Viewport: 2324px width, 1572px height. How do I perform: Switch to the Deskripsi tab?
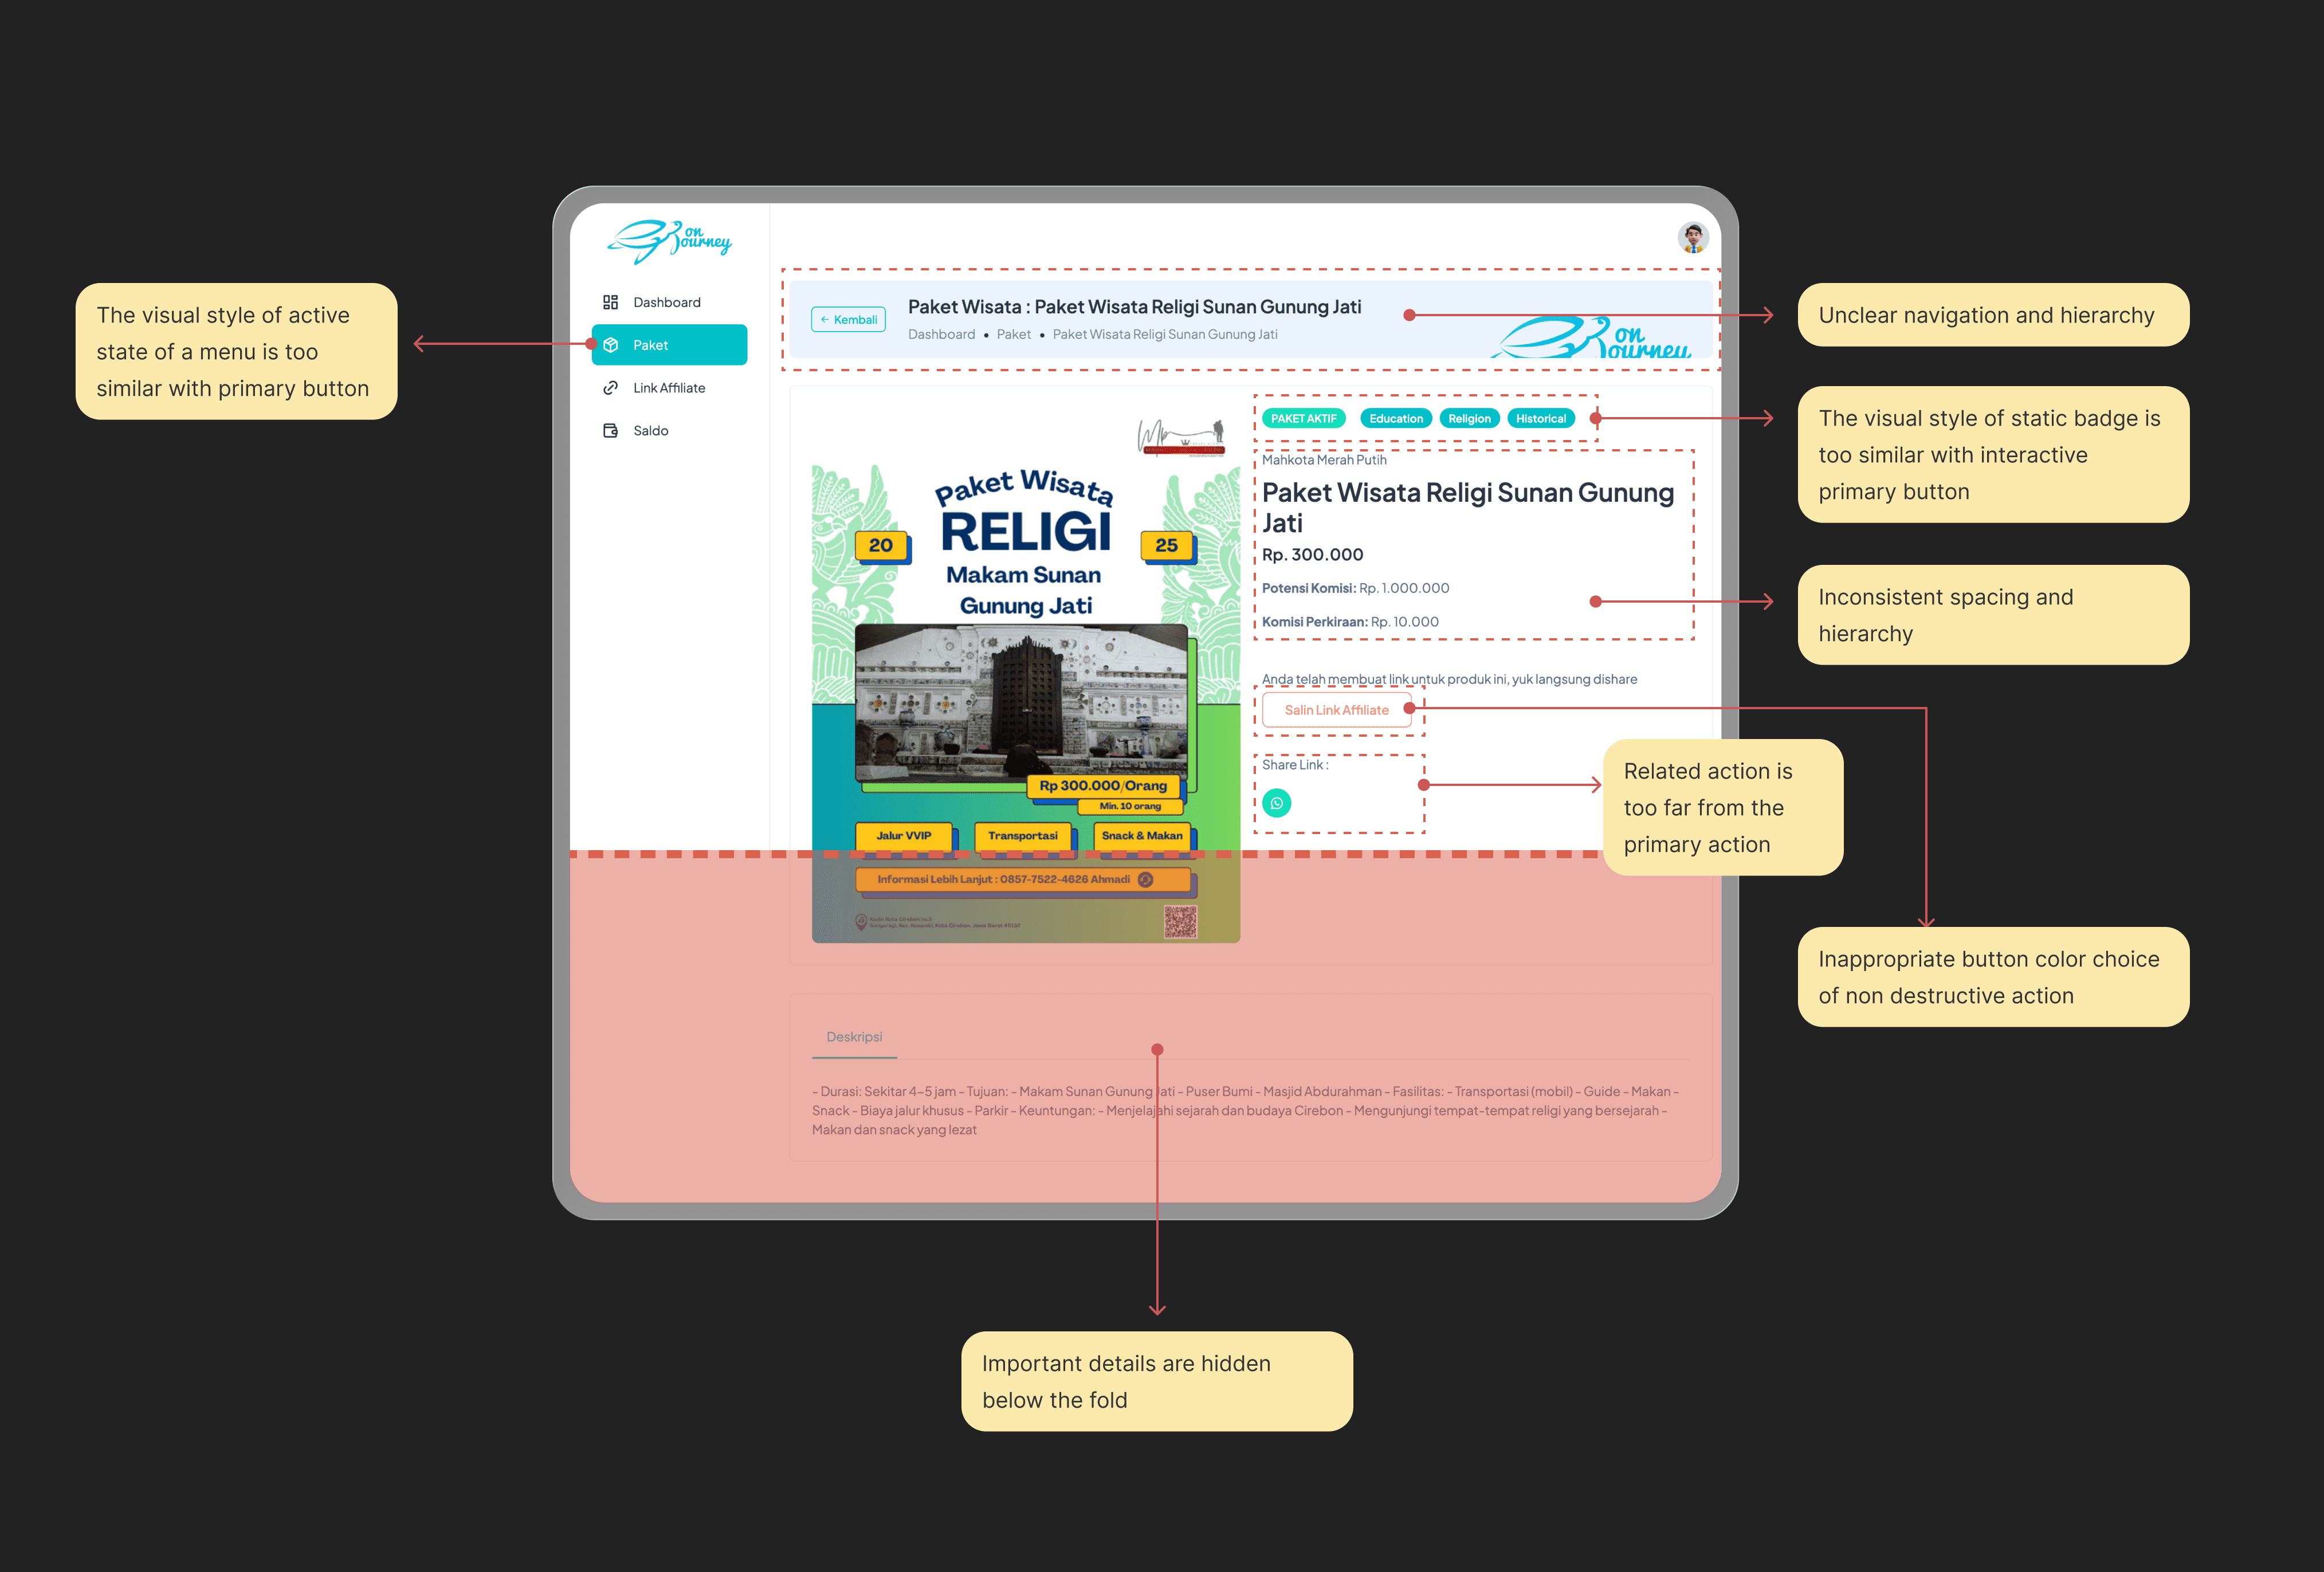point(854,1037)
